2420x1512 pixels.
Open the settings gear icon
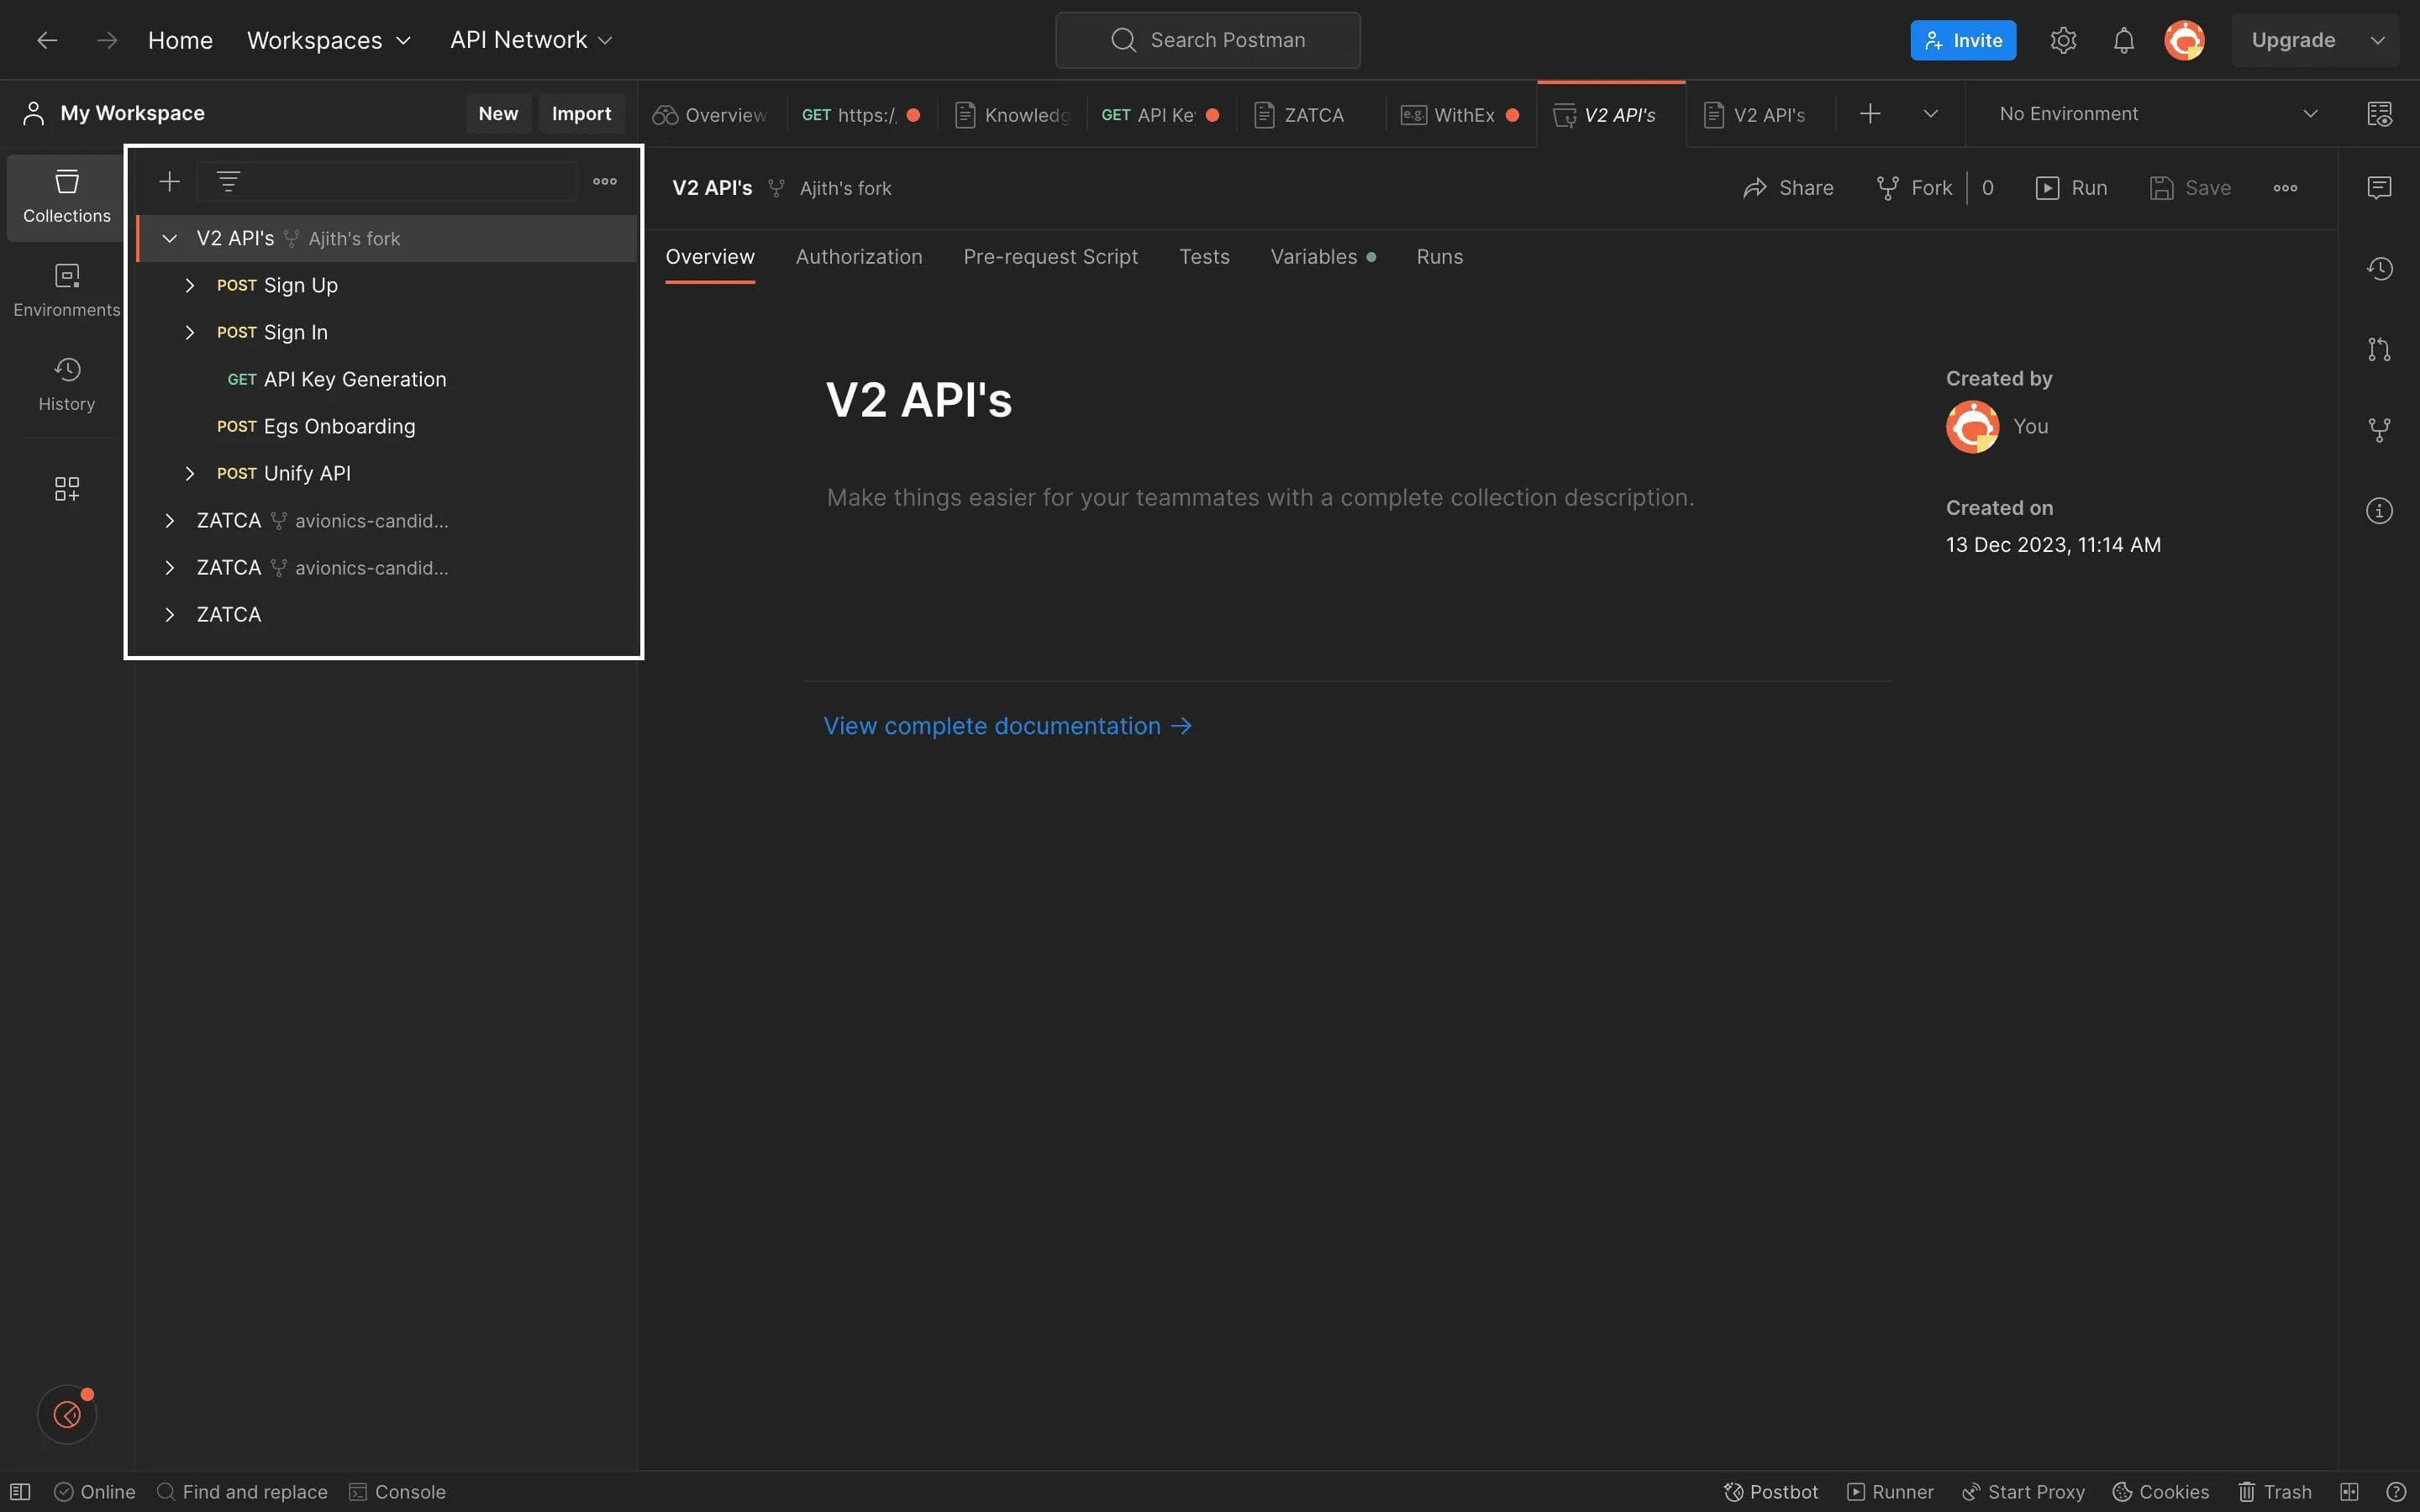tap(2063, 40)
